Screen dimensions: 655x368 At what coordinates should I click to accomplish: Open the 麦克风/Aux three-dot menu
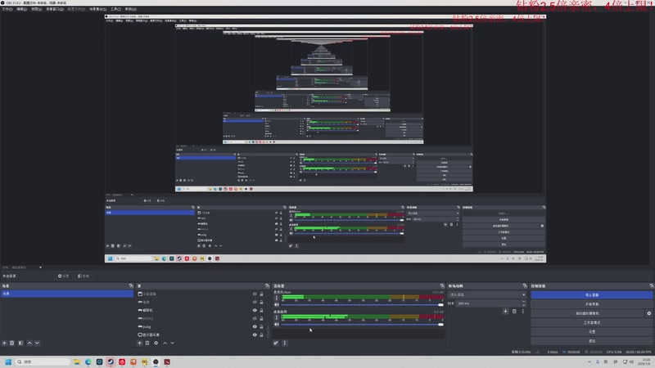[276, 298]
